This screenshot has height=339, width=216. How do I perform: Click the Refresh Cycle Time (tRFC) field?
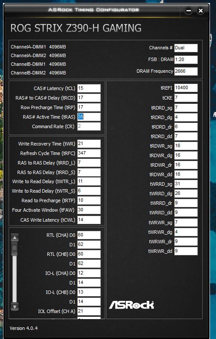(x=89, y=153)
